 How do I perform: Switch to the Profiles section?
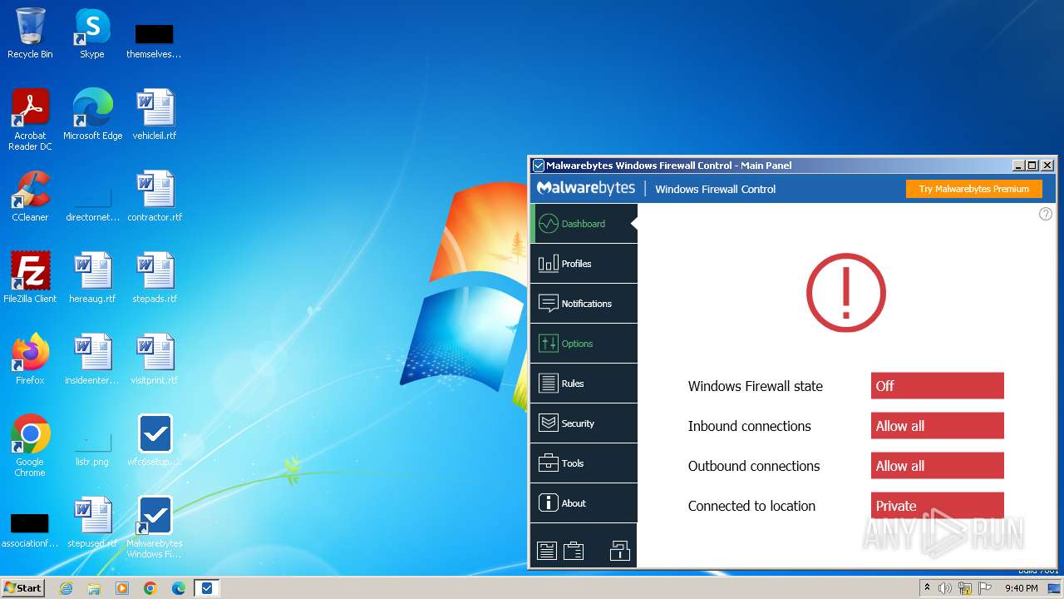584,264
